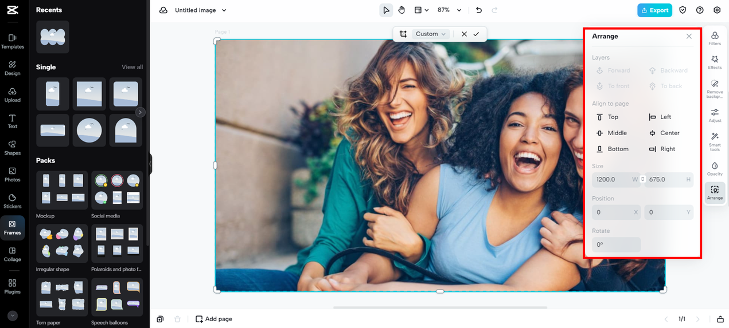Open the Stickers sidebar panel

point(13,201)
